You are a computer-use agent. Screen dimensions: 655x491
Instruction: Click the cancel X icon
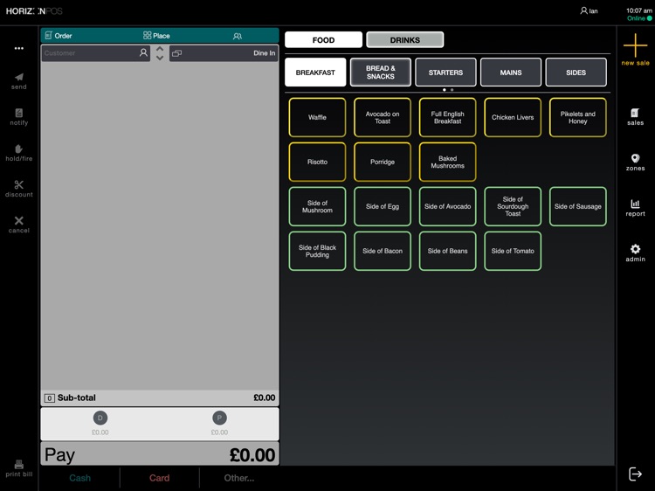point(19,221)
